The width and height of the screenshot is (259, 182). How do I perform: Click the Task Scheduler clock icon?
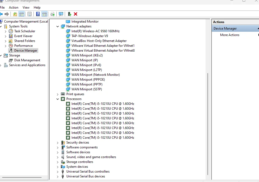click(11, 31)
